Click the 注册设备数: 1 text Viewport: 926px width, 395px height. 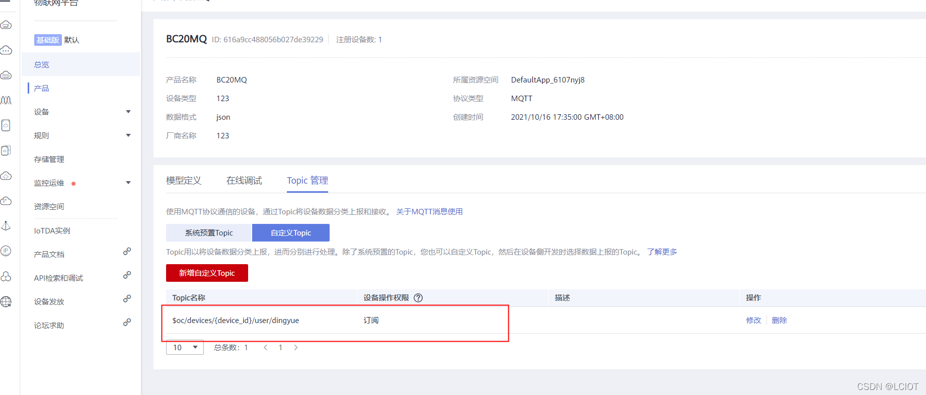coord(359,39)
